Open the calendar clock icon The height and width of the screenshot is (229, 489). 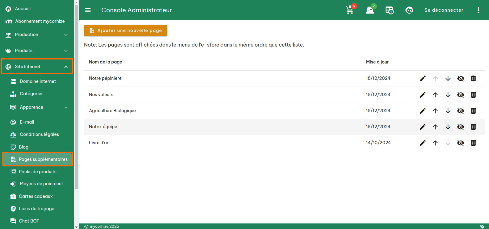tap(390, 10)
